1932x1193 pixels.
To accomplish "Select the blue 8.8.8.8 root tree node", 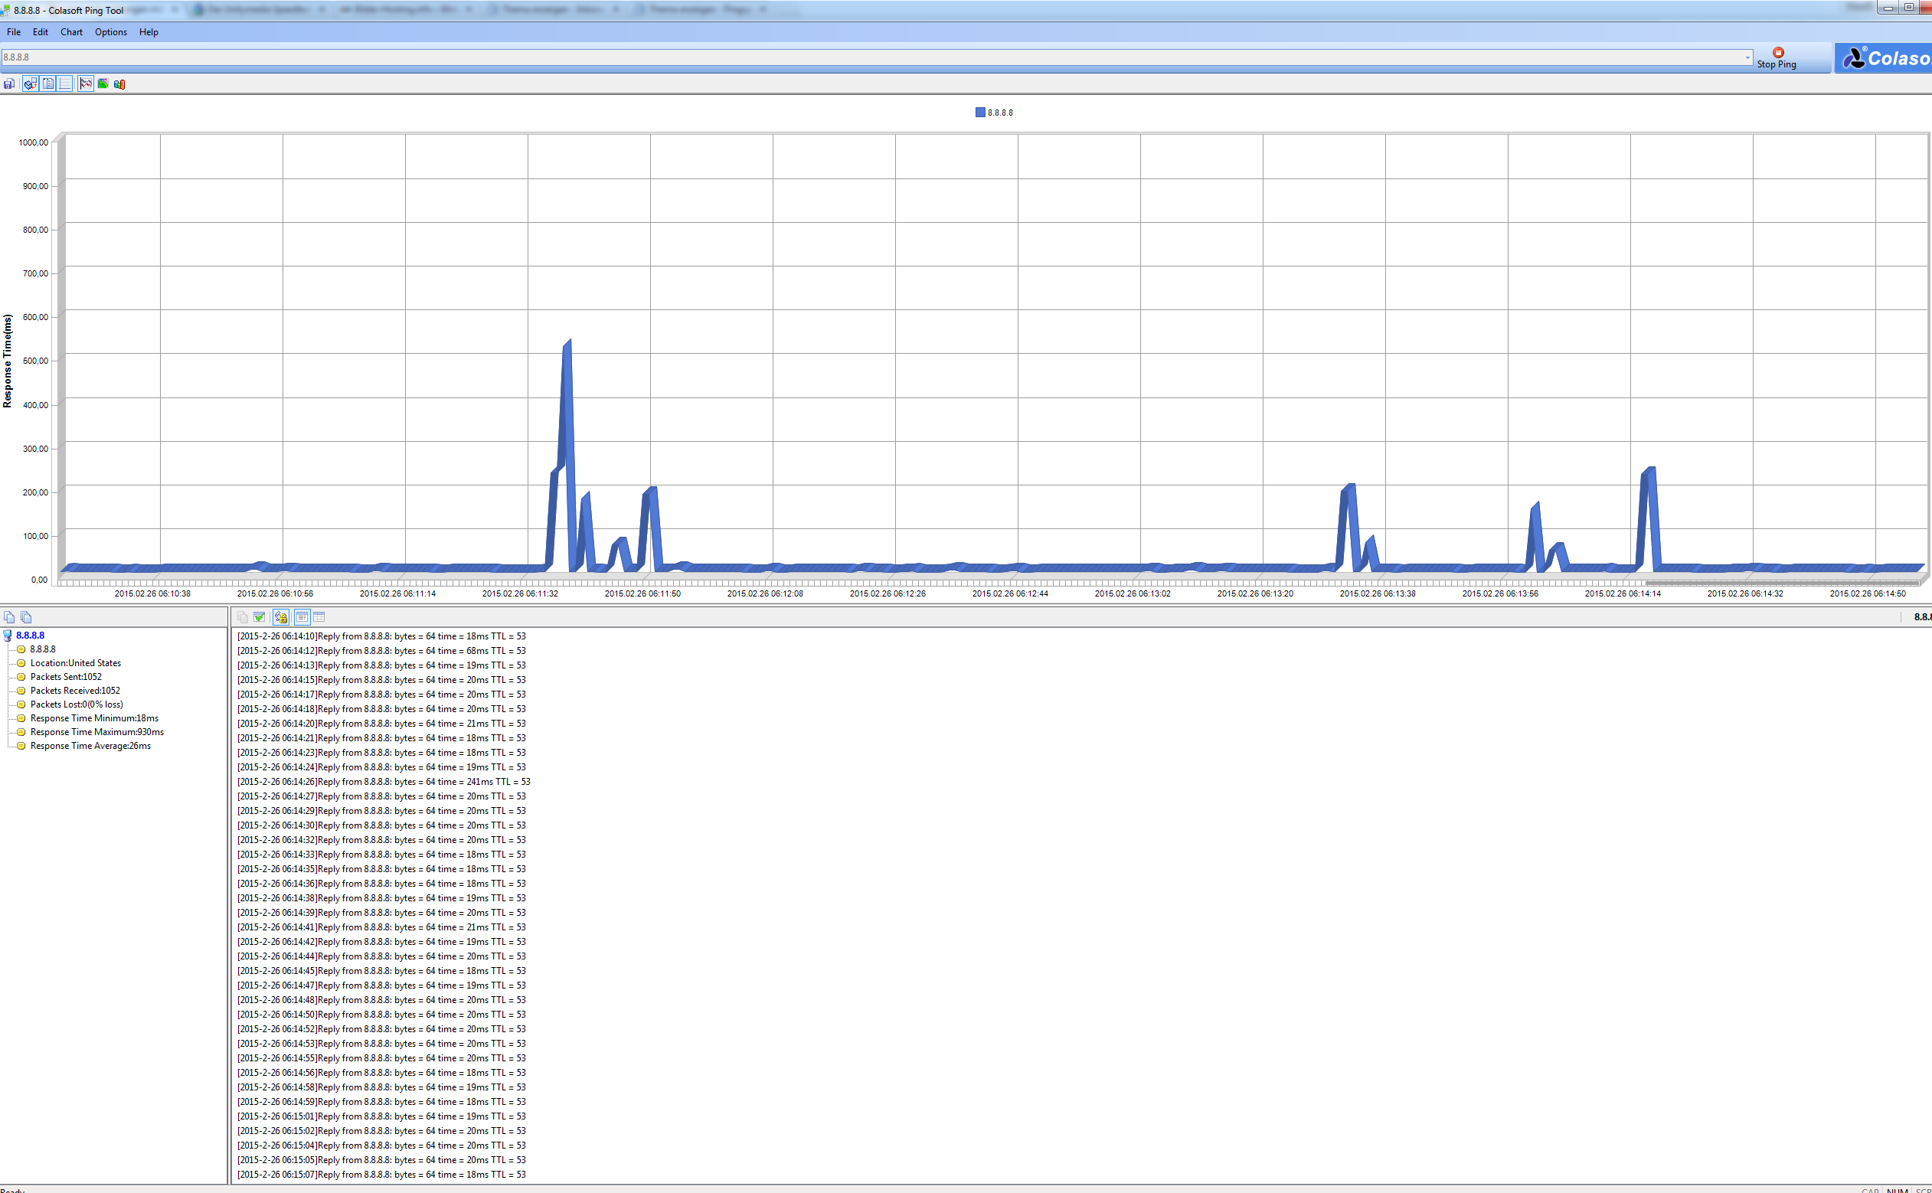I will [x=30, y=635].
